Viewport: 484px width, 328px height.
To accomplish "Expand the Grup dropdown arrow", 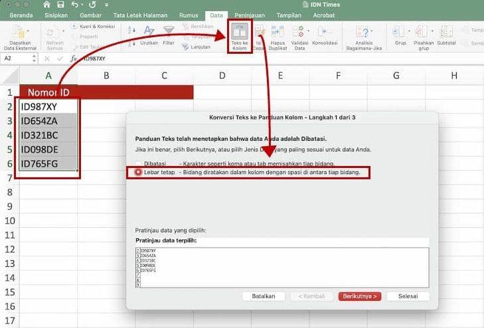I will [x=409, y=31].
